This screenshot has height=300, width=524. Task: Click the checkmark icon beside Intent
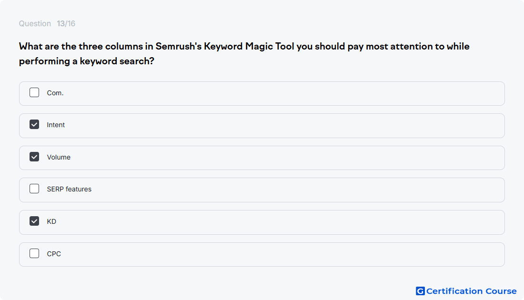pyautogui.click(x=34, y=125)
